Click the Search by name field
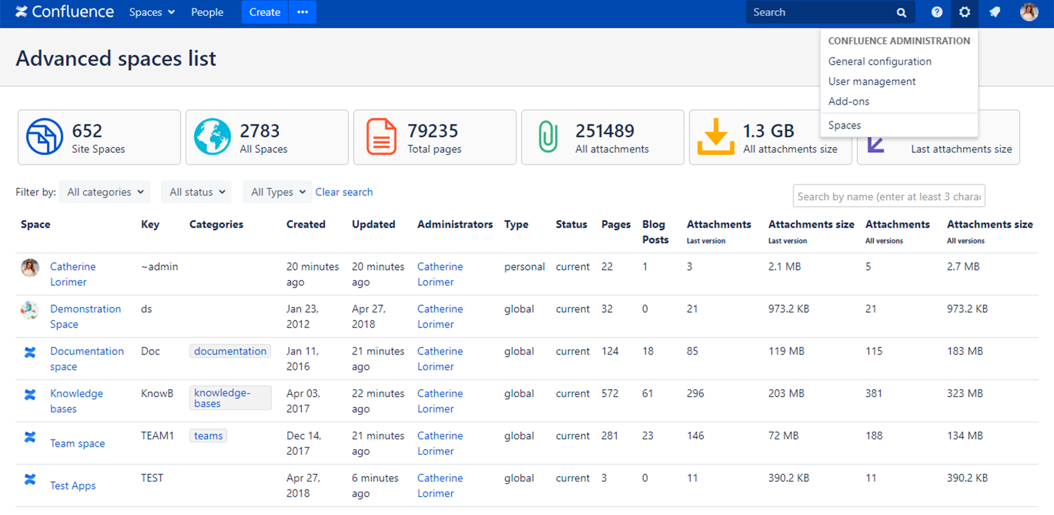 (889, 196)
